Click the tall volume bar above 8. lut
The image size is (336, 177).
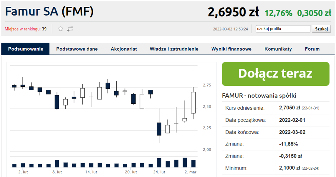57,164
